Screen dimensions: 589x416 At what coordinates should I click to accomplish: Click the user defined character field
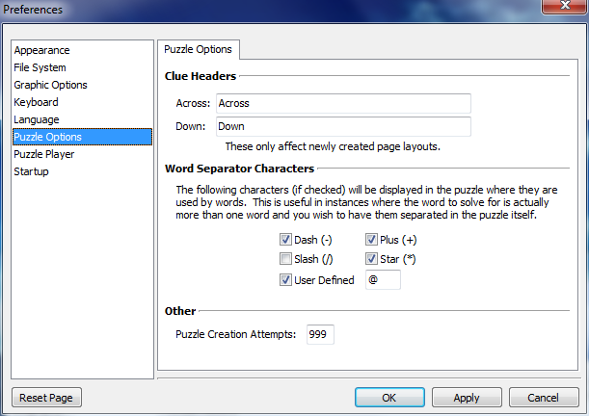point(383,280)
